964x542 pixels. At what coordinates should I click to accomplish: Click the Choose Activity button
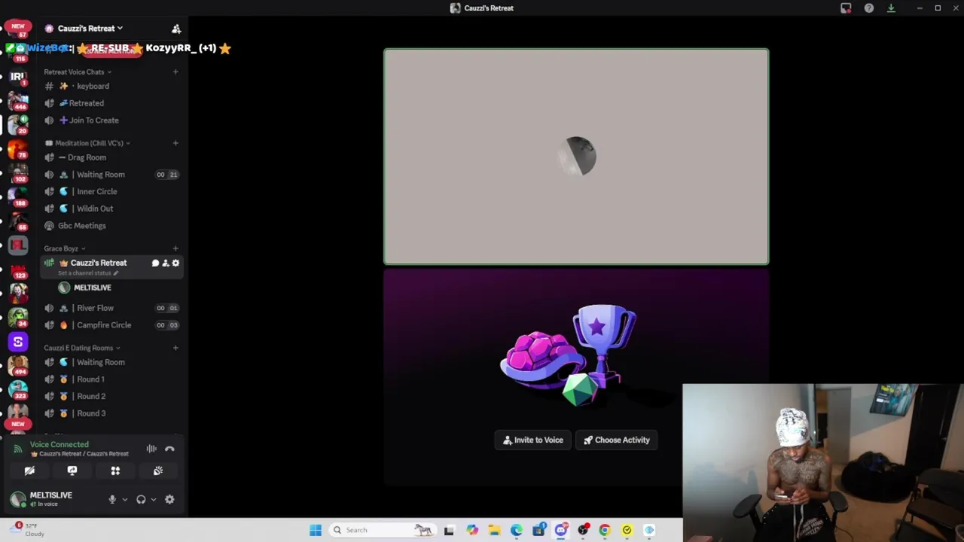pos(617,440)
